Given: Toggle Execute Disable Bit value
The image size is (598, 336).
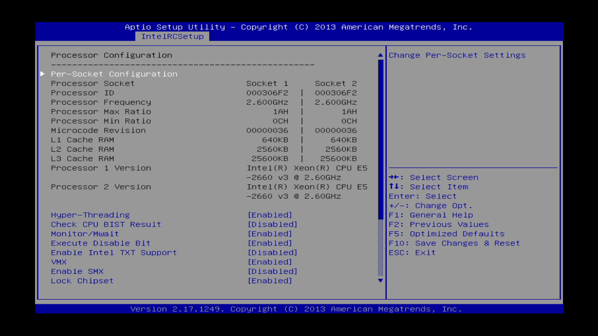Looking at the screenshot, I should [270, 243].
